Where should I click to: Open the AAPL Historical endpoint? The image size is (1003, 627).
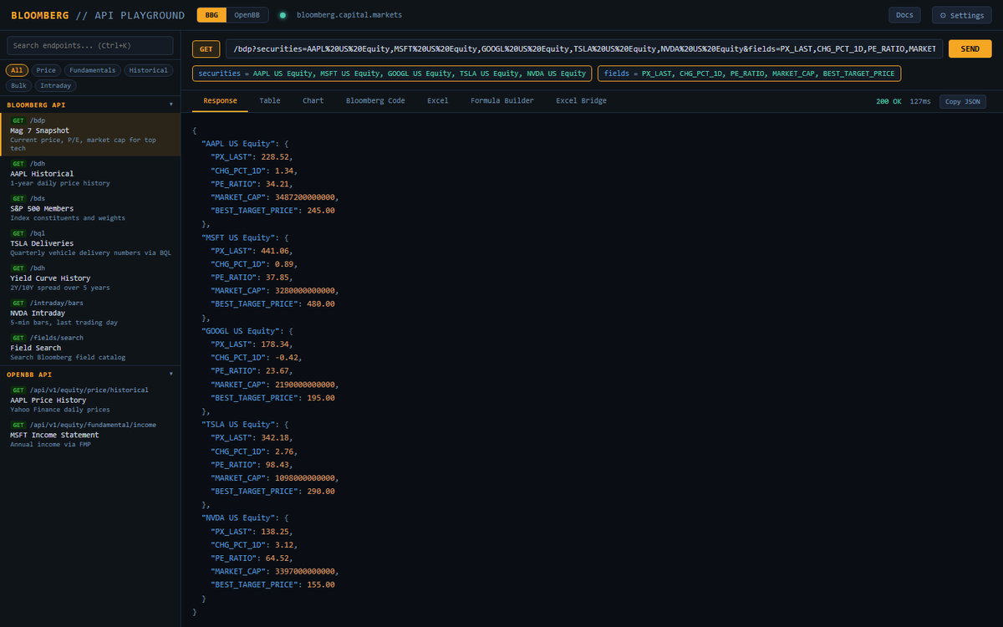pos(90,173)
